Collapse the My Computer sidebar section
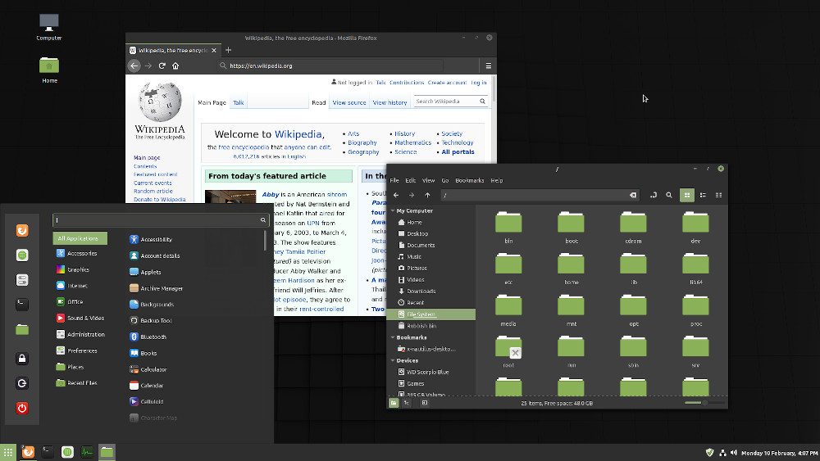The image size is (820, 461). click(x=393, y=211)
